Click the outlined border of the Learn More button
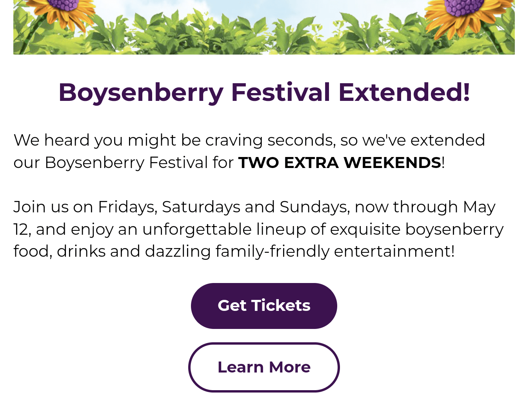The image size is (527, 420). pos(264,344)
